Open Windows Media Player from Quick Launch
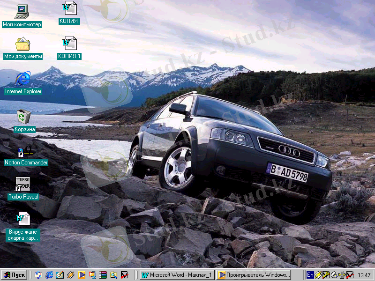Screen dimensions: 375x281 pos(82,275)
